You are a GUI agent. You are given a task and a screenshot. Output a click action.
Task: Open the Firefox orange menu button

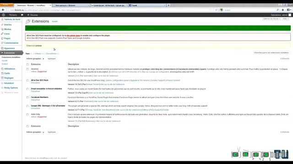[x=6, y=5]
